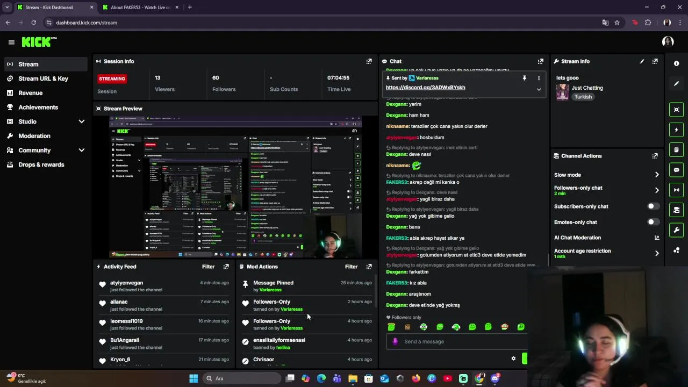Image resolution: width=688 pixels, height=387 pixels.
Task: Pop out the Stream info panel
Action: click(x=655, y=61)
